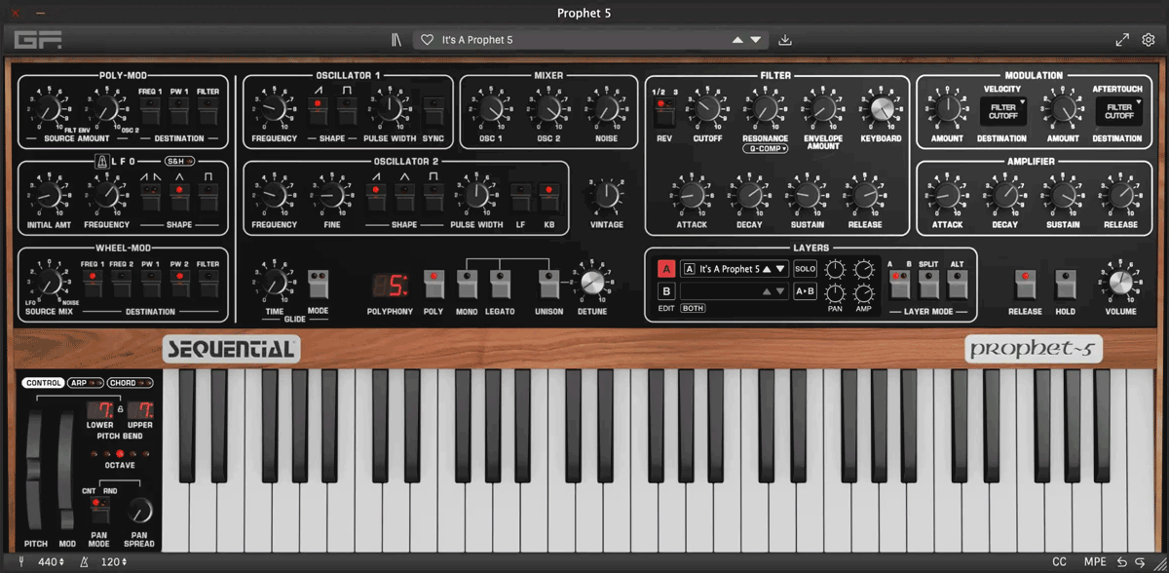Open layer A preset selector
This screenshot has width=1169, height=573.
click(735, 269)
